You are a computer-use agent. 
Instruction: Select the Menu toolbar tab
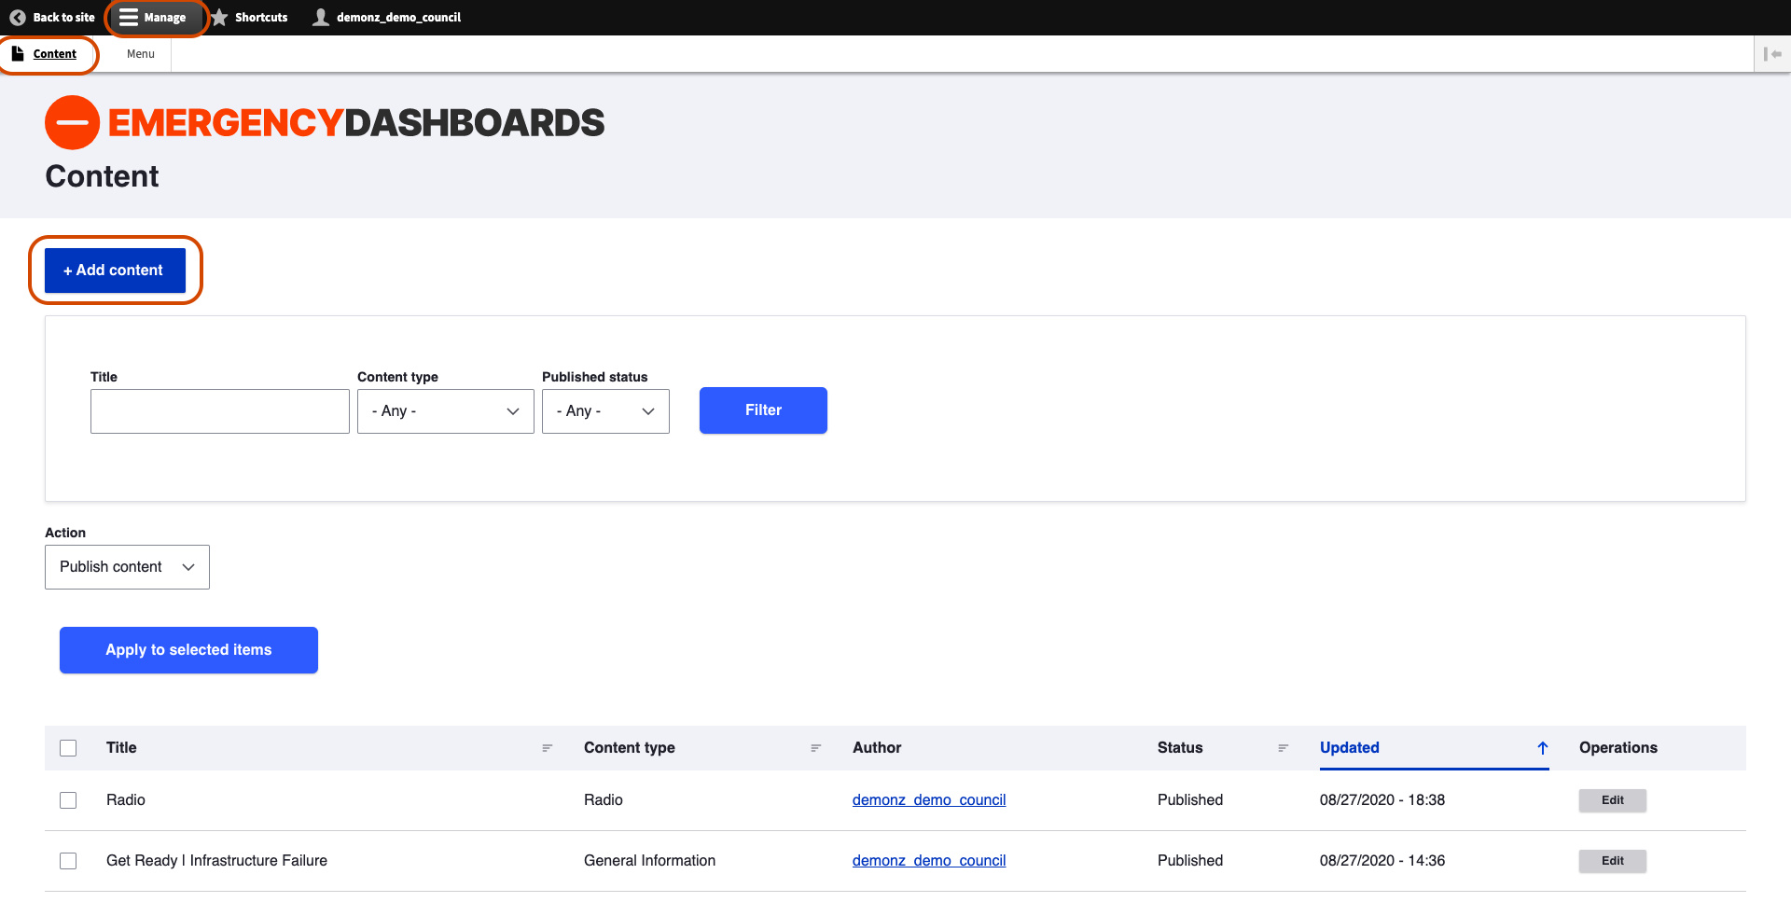(x=141, y=54)
